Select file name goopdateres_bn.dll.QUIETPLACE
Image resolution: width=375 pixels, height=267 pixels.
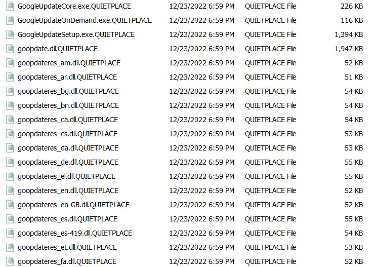(x=68, y=105)
